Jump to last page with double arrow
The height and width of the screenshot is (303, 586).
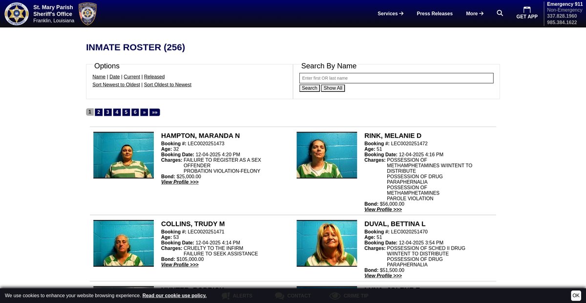point(155,112)
